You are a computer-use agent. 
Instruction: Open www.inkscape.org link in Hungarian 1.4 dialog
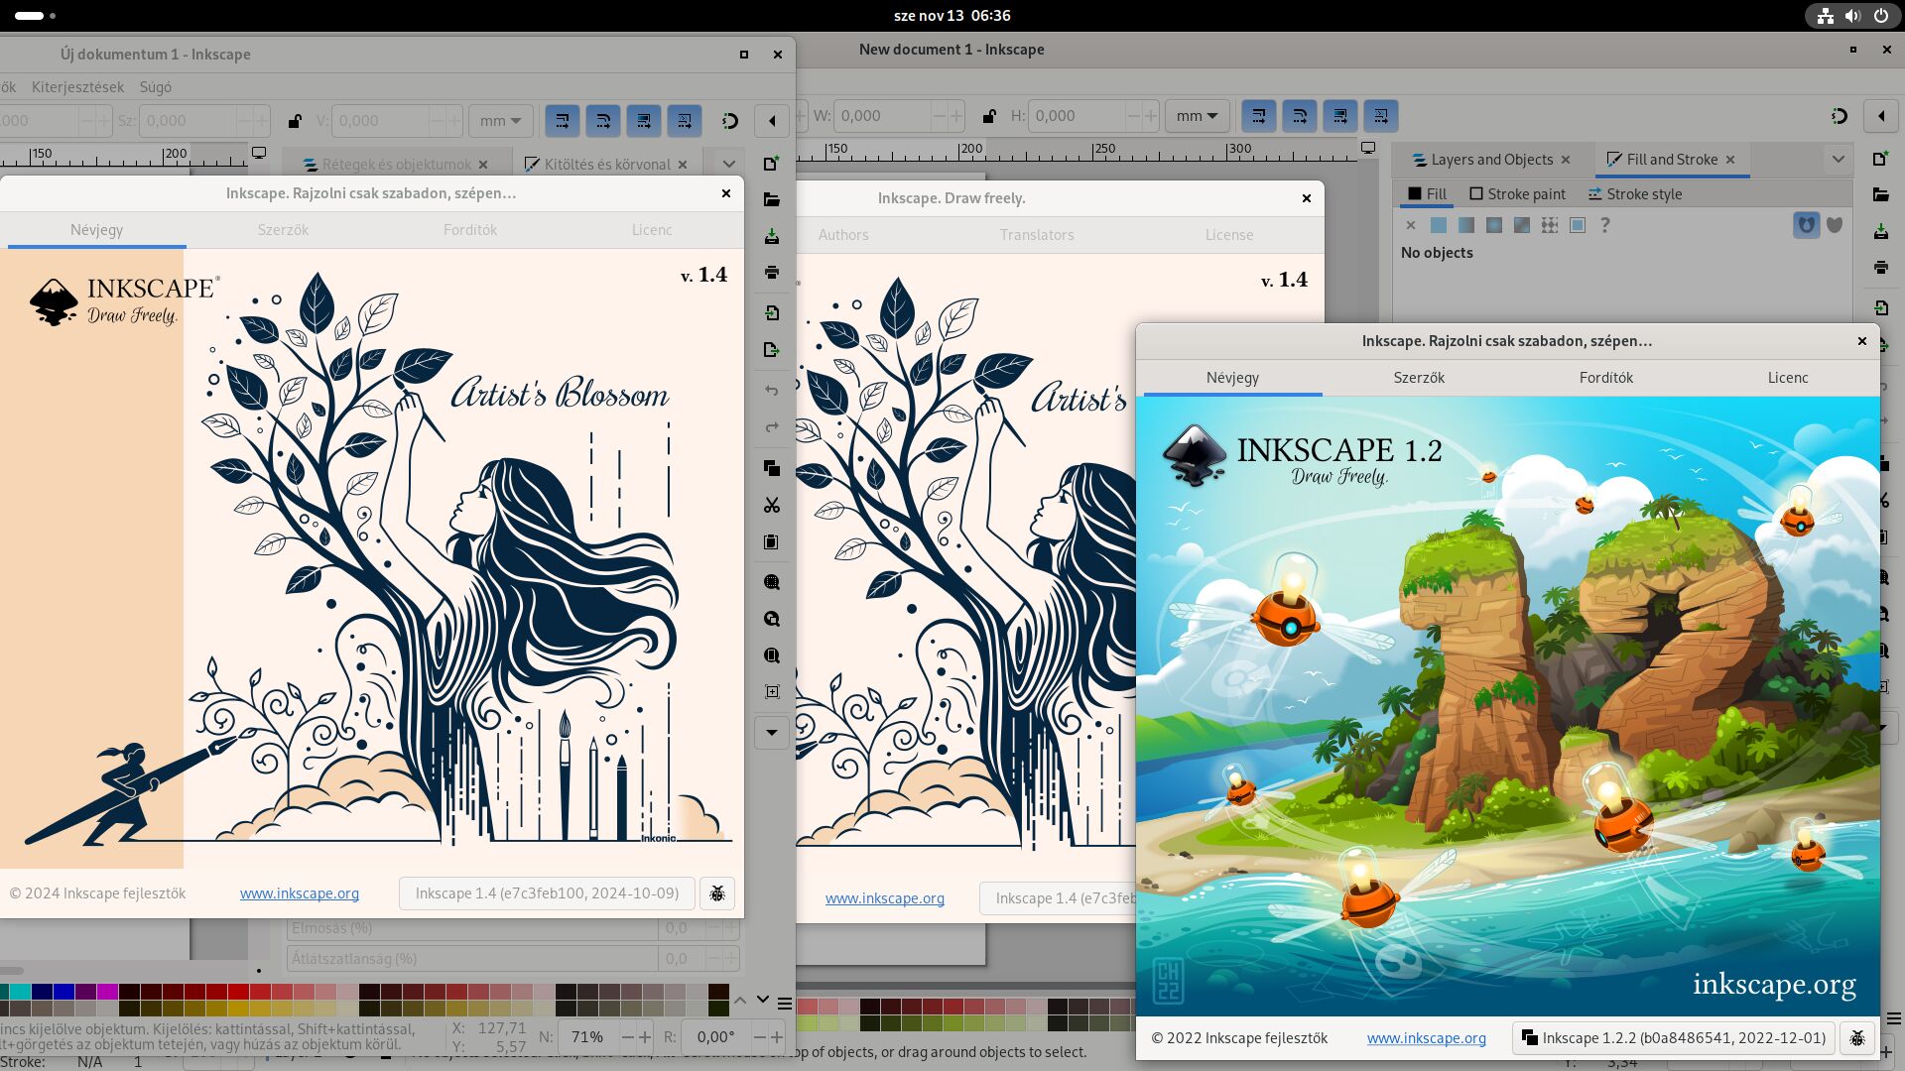(x=300, y=893)
